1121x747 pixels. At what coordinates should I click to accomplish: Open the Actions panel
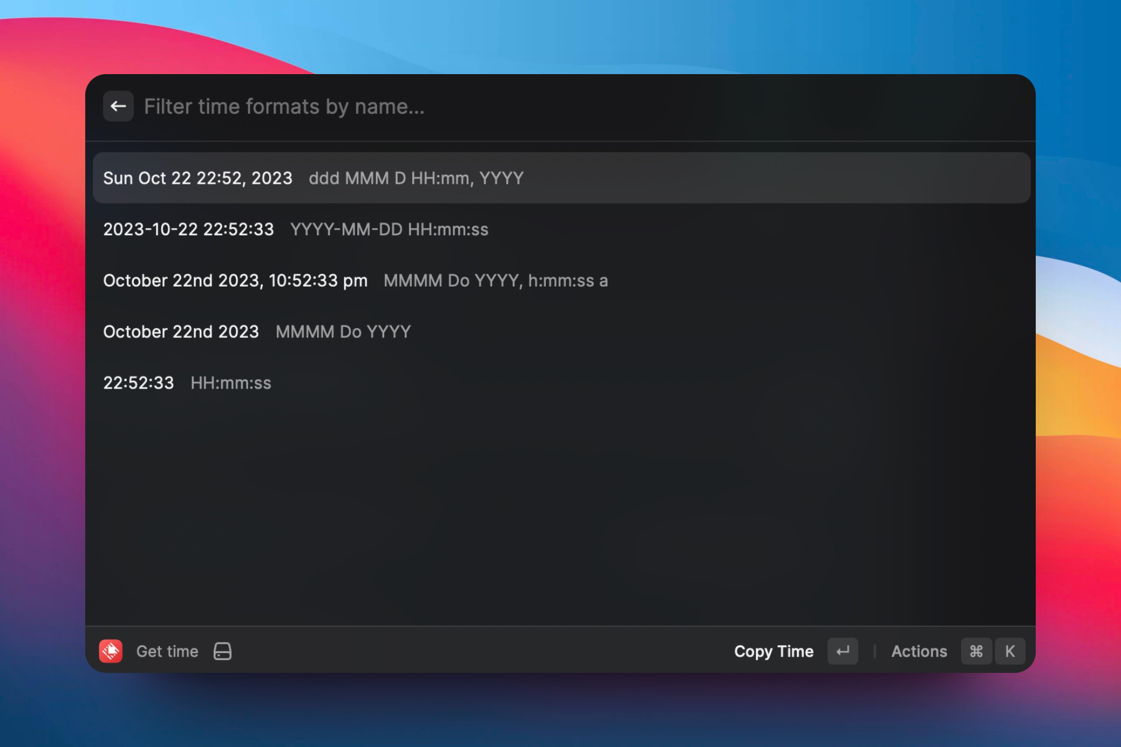tap(919, 651)
